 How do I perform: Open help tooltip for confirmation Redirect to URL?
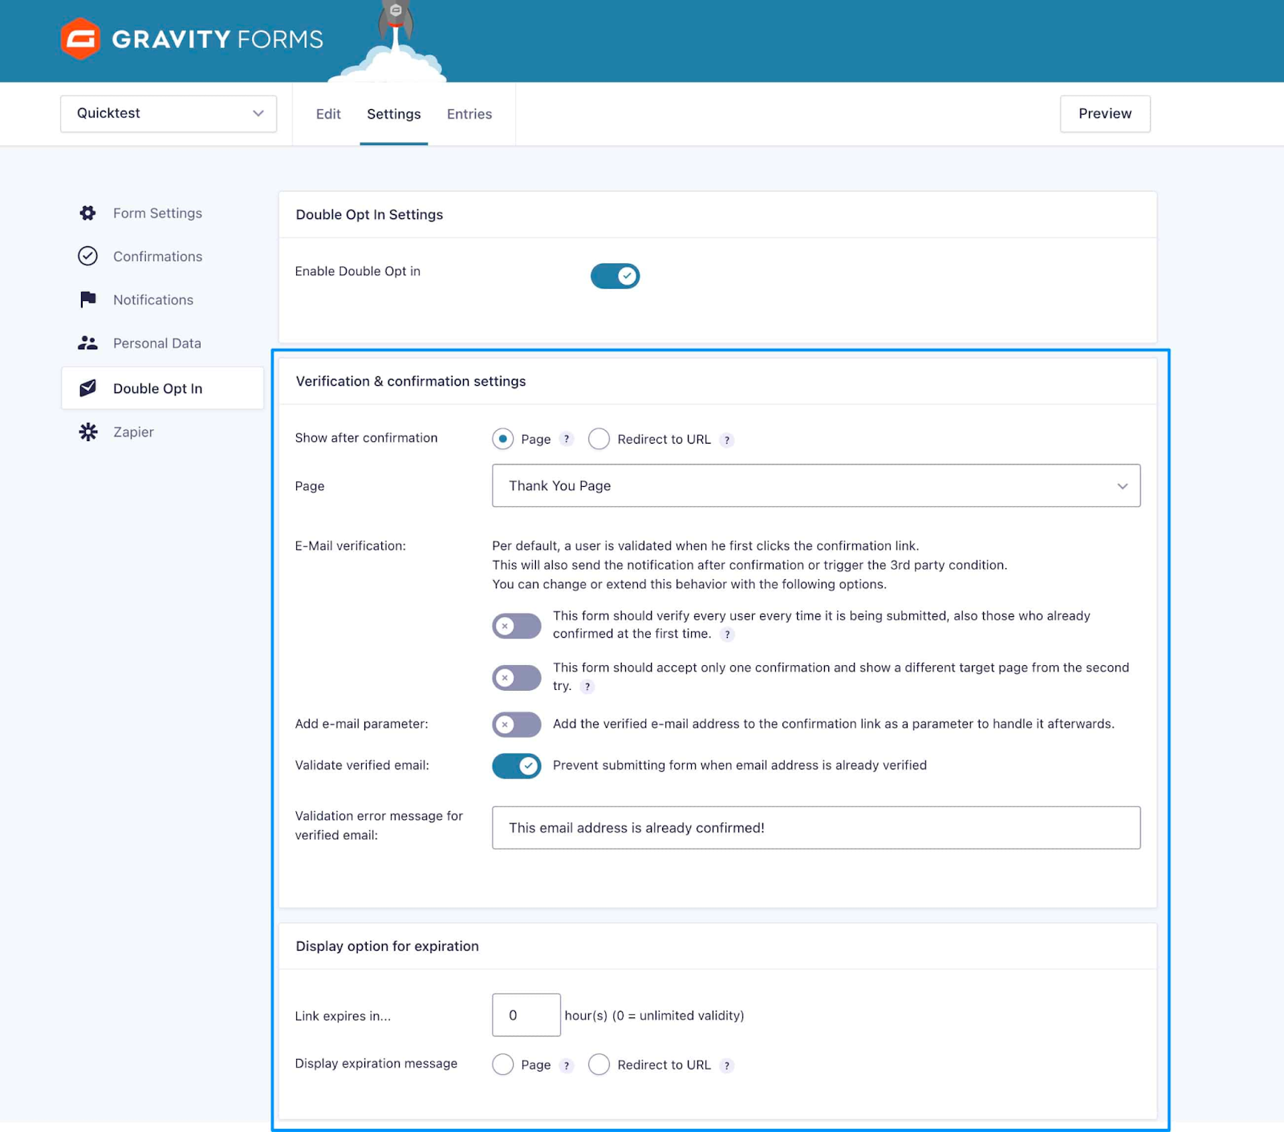[x=727, y=440]
